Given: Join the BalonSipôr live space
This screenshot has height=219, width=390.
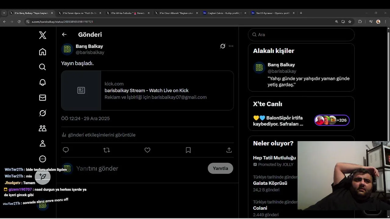Looking at the screenshot, I should tap(278, 121).
